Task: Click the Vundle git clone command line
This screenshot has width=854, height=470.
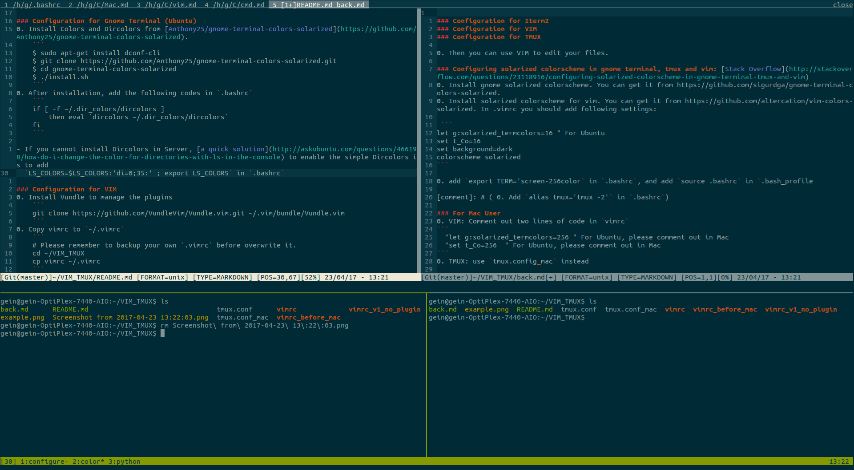Action: tap(189, 213)
